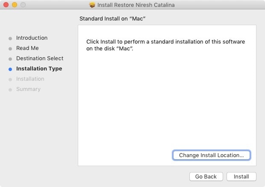The height and width of the screenshot is (187, 265).
Task: Select the Introduction step in sidebar
Action: click(x=32, y=38)
